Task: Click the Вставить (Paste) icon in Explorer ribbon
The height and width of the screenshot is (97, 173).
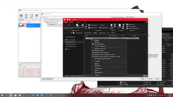Action: [83, 25]
